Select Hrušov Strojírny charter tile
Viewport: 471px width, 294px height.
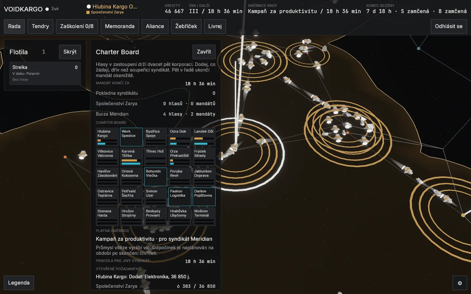131,217
